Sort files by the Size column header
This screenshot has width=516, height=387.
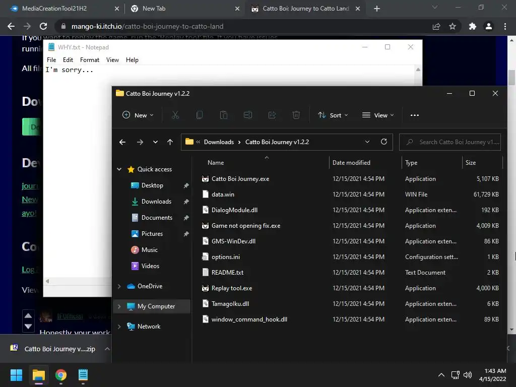471,163
